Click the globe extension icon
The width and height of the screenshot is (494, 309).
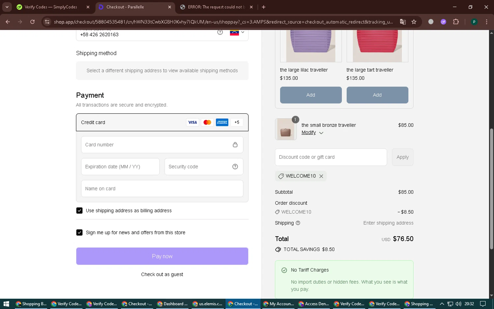coord(431,22)
